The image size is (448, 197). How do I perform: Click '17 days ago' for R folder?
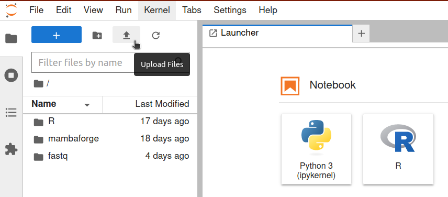point(164,122)
